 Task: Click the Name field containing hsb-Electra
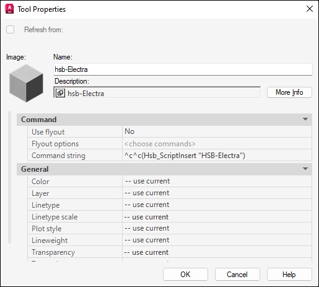[183, 69]
